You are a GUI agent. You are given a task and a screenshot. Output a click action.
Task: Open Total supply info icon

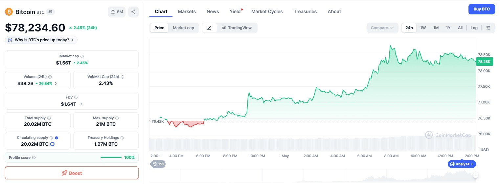49,118
